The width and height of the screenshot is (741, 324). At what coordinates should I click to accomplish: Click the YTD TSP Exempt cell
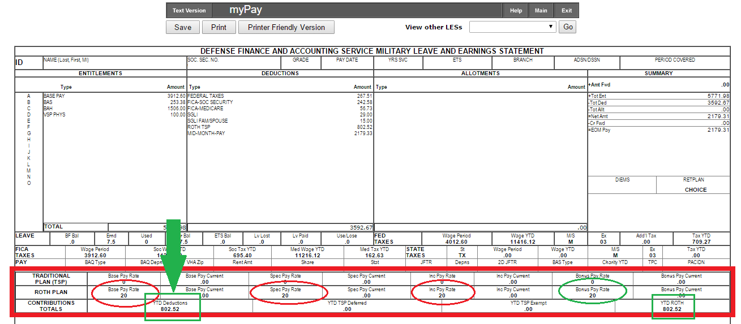tap(528, 306)
